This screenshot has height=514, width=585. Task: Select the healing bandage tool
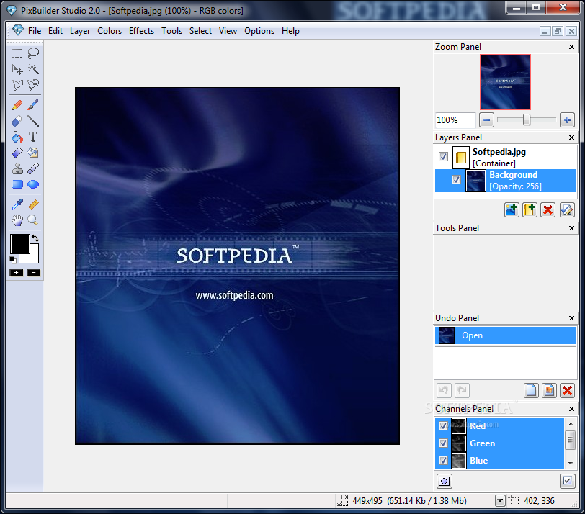[33, 168]
